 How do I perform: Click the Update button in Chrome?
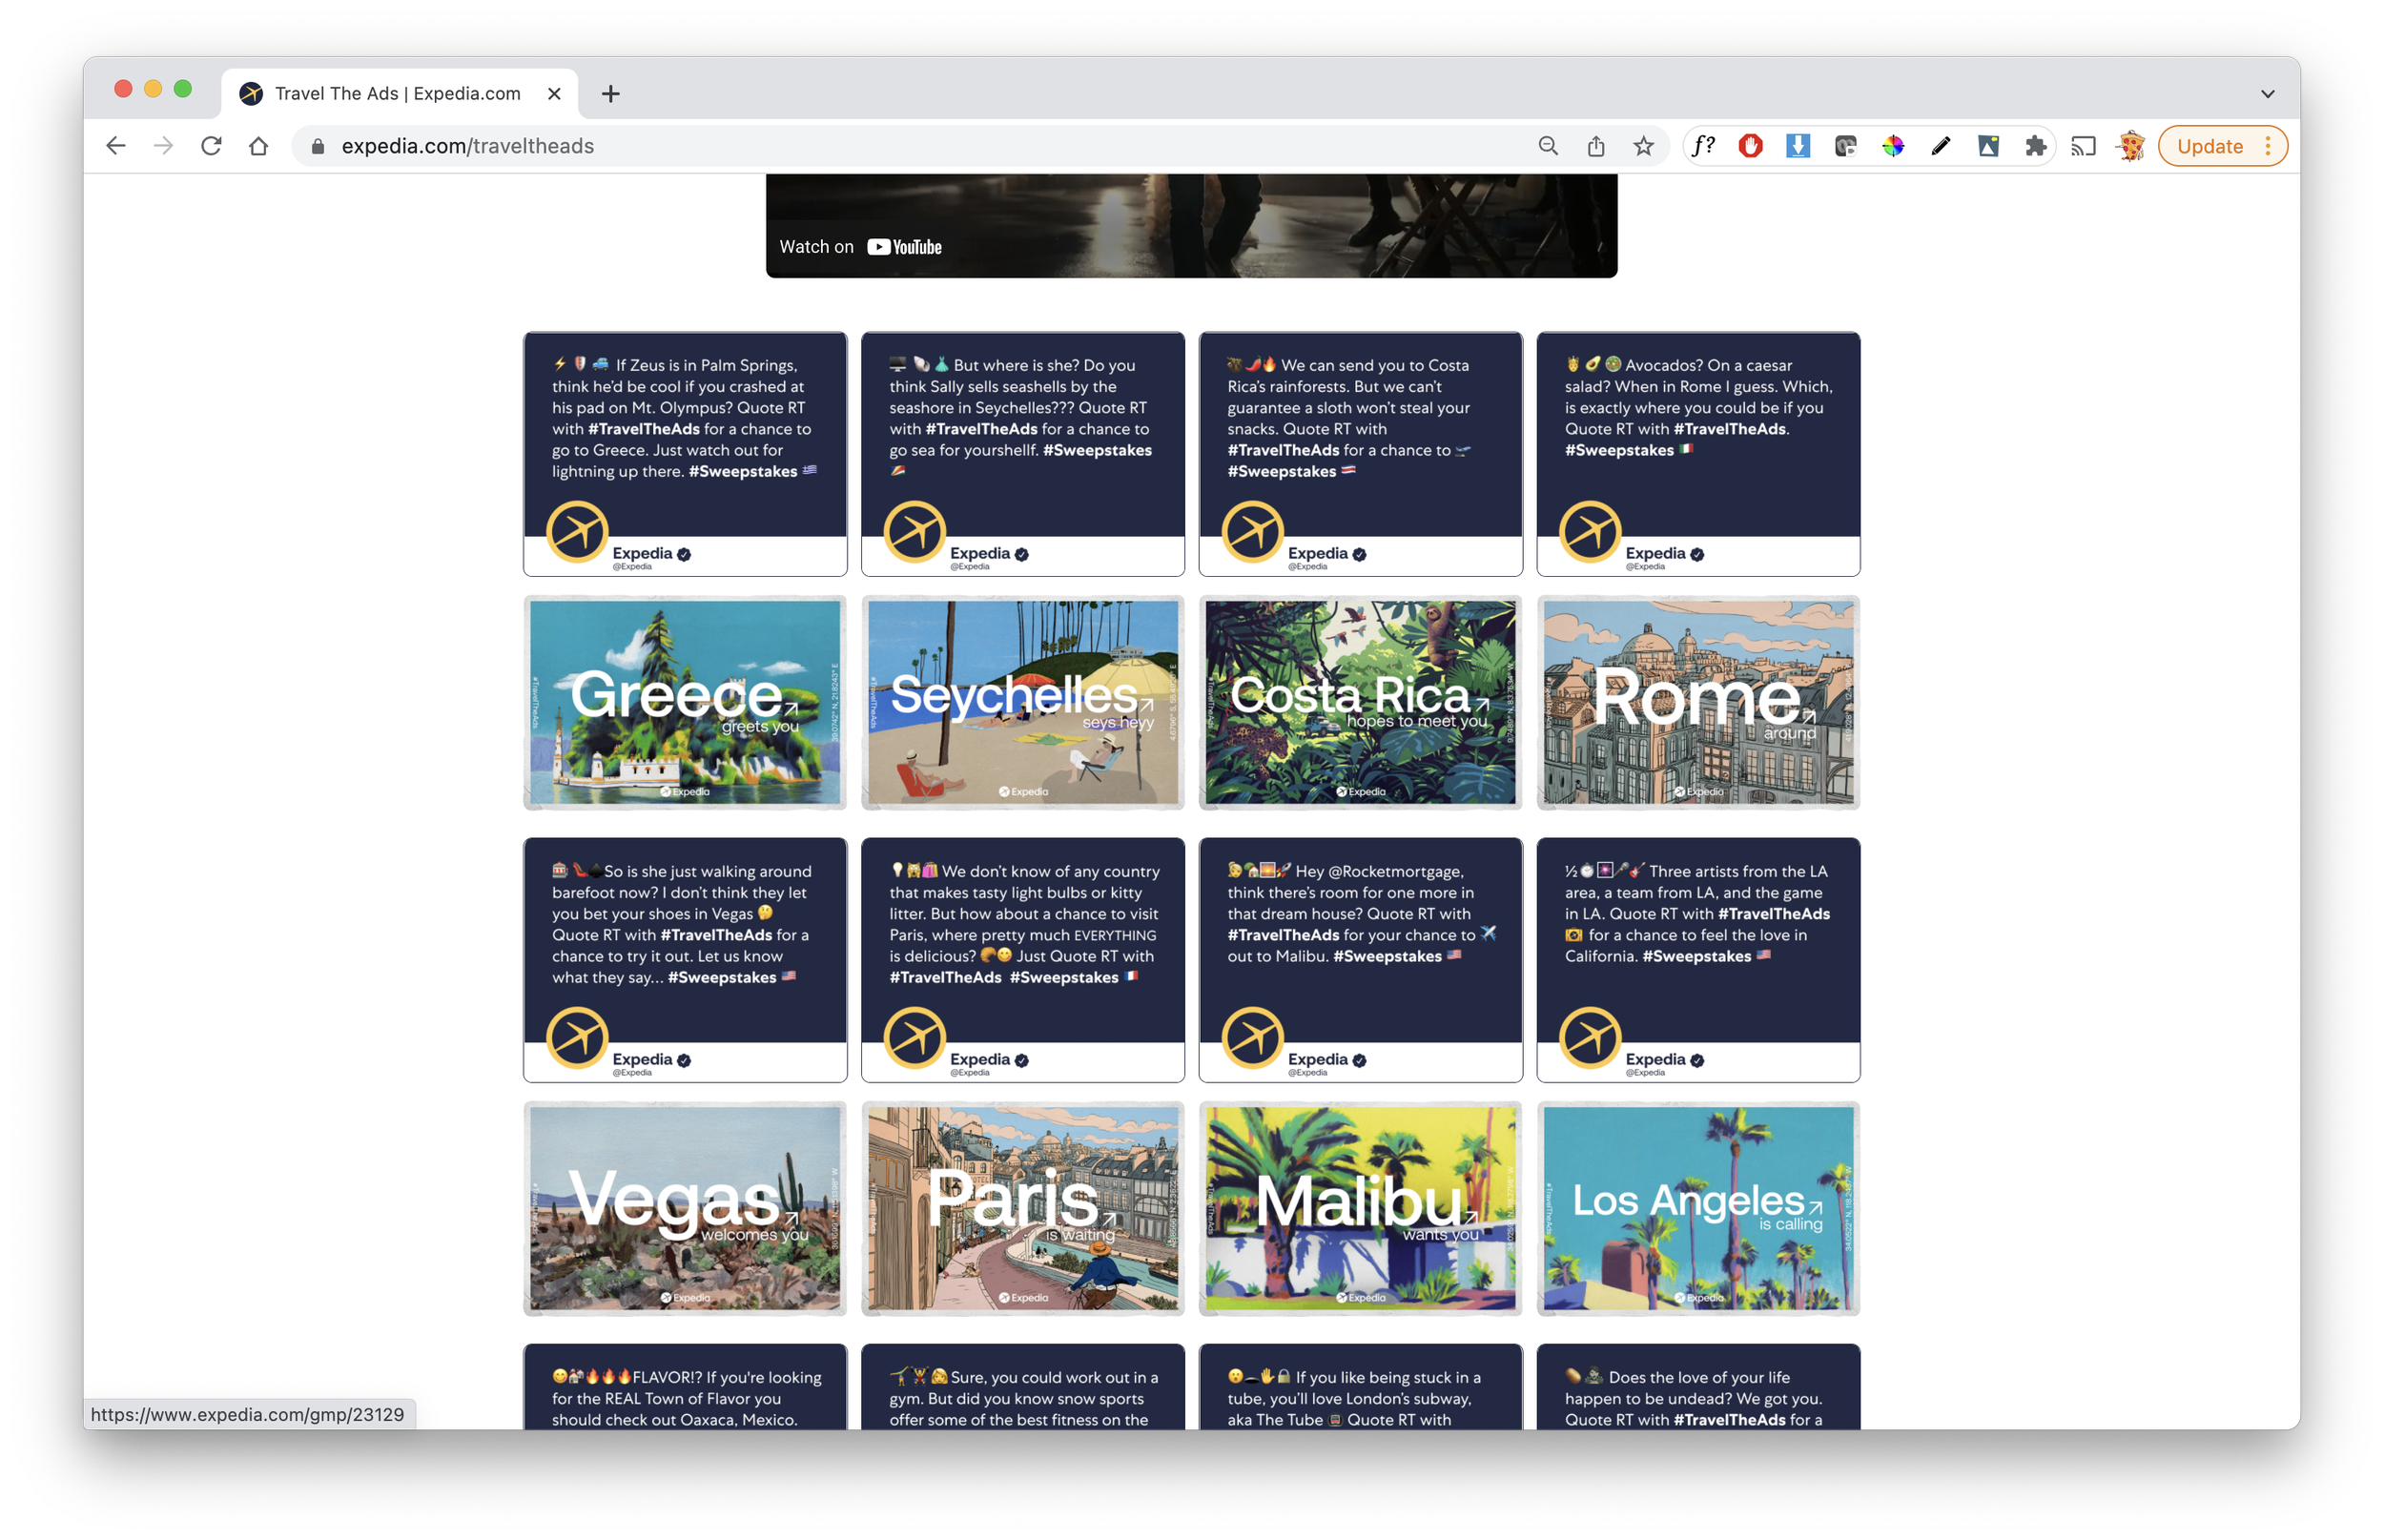tap(2209, 146)
